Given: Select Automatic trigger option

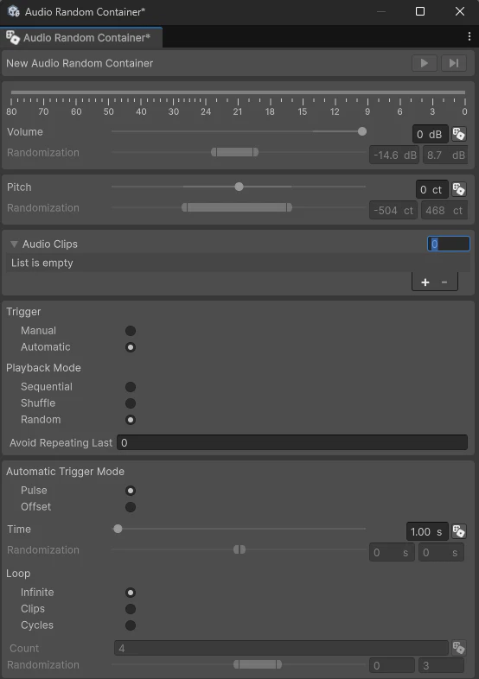Looking at the screenshot, I should coord(131,347).
